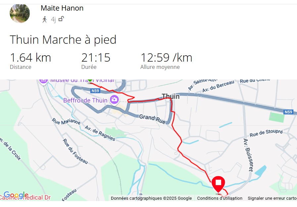Click the Thuin town label on map
This screenshot has width=297, height=207.
point(171,96)
